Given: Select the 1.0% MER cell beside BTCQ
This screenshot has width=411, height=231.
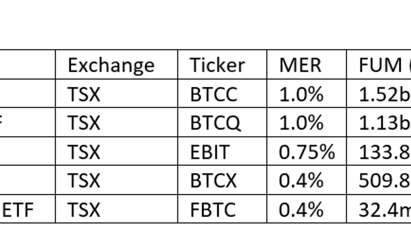Looking at the screenshot, I should (x=306, y=122).
